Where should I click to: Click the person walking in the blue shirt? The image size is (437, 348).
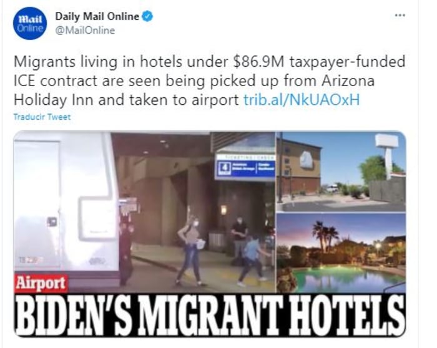point(253,260)
